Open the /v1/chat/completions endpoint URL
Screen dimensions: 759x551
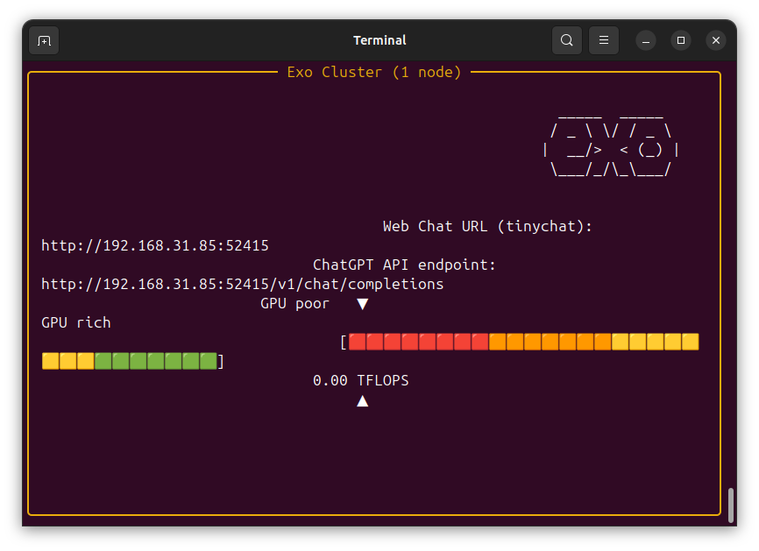[x=243, y=284]
